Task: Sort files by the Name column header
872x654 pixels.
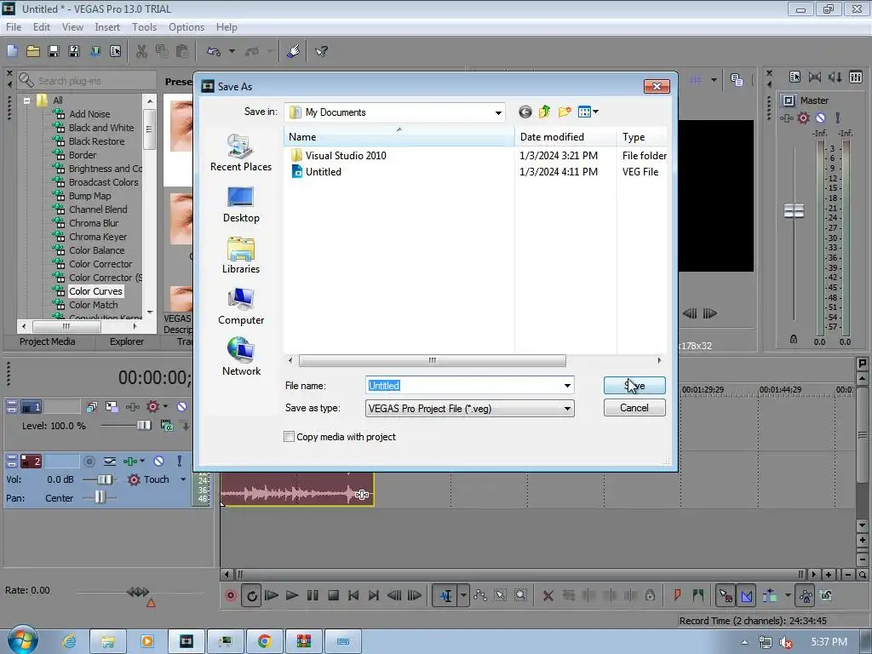Action: [399, 137]
